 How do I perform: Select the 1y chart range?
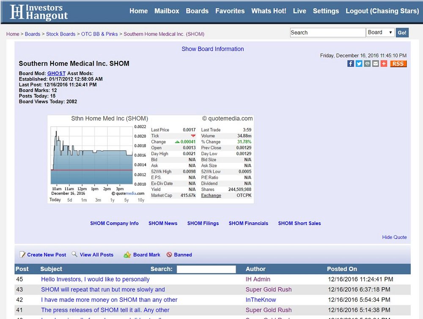(112, 200)
